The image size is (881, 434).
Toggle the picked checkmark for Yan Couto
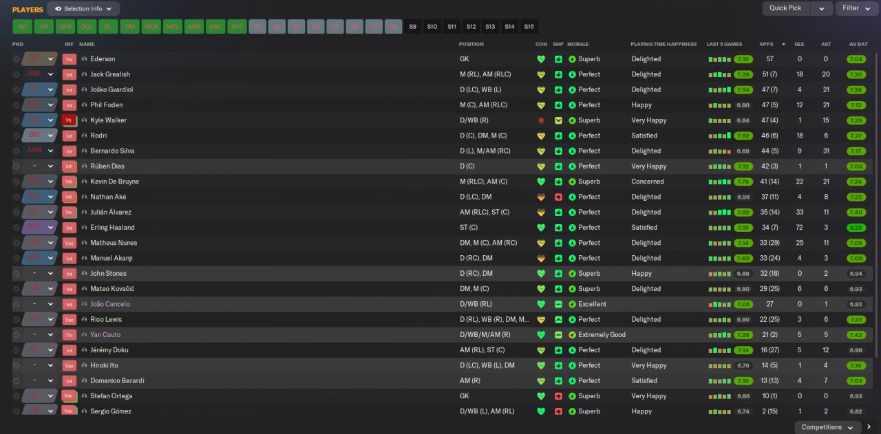click(17, 335)
